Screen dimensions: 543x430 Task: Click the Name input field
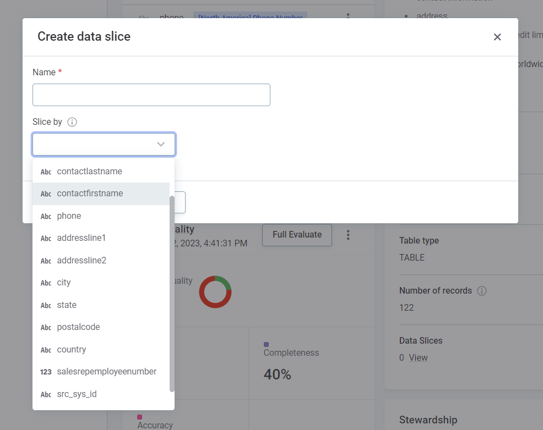151,95
